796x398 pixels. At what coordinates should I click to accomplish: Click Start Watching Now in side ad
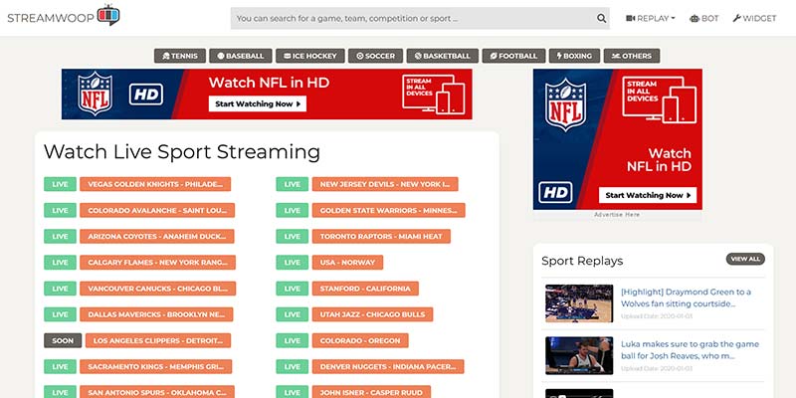coord(648,195)
